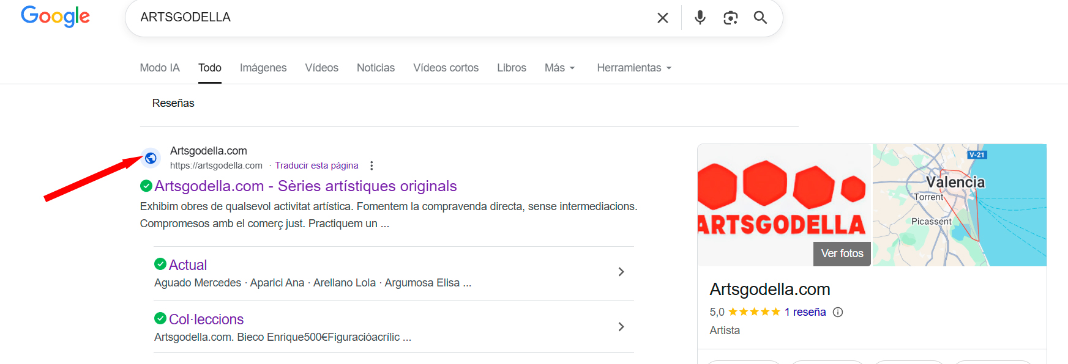
Task: Click the info icon beside 1 reseña
Action: pyautogui.click(x=838, y=312)
